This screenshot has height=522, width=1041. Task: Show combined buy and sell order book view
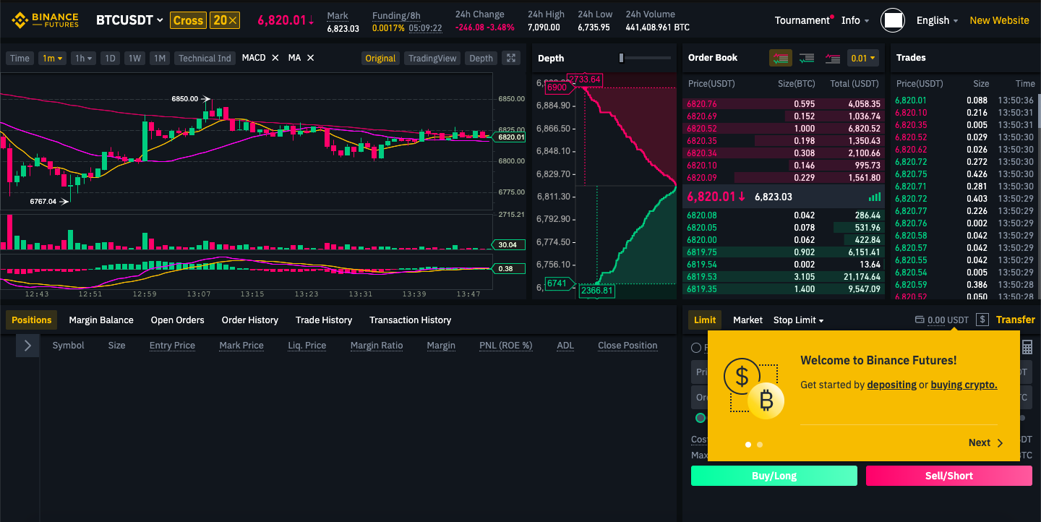click(x=779, y=58)
